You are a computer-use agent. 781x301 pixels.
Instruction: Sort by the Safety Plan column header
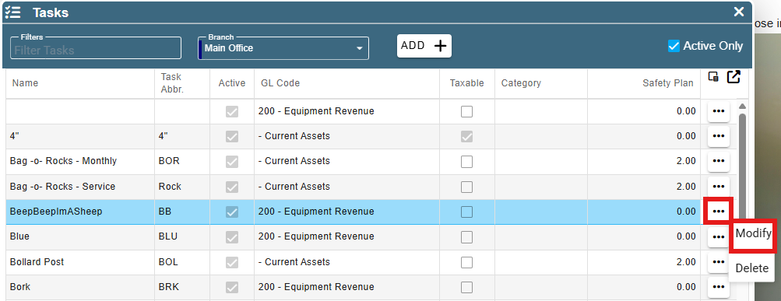tap(644, 83)
